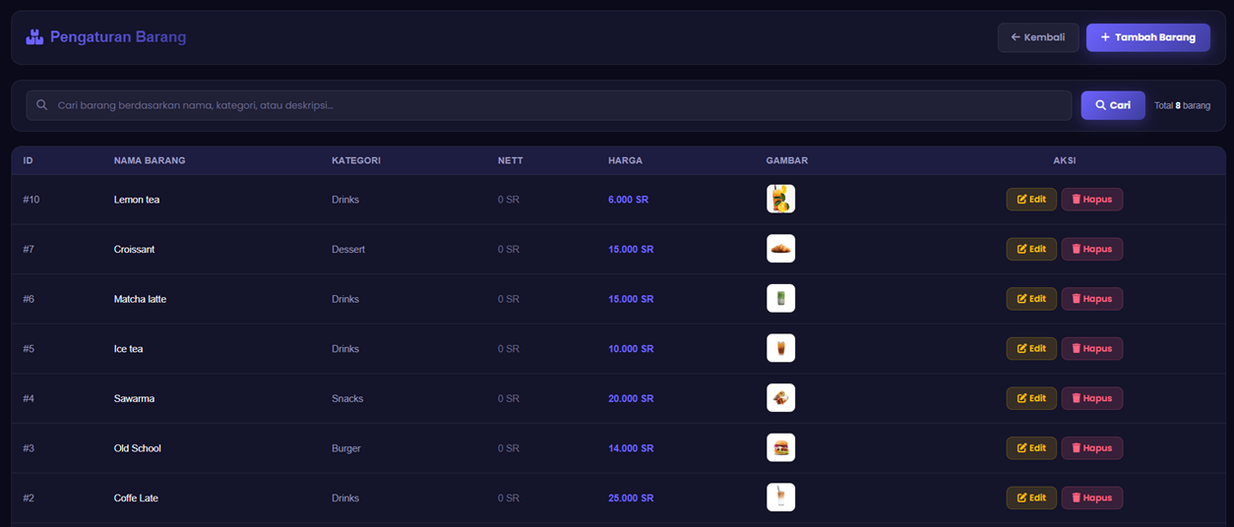View the Ice tea image thumbnail
This screenshot has height=527, width=1234.
point(780,348)
